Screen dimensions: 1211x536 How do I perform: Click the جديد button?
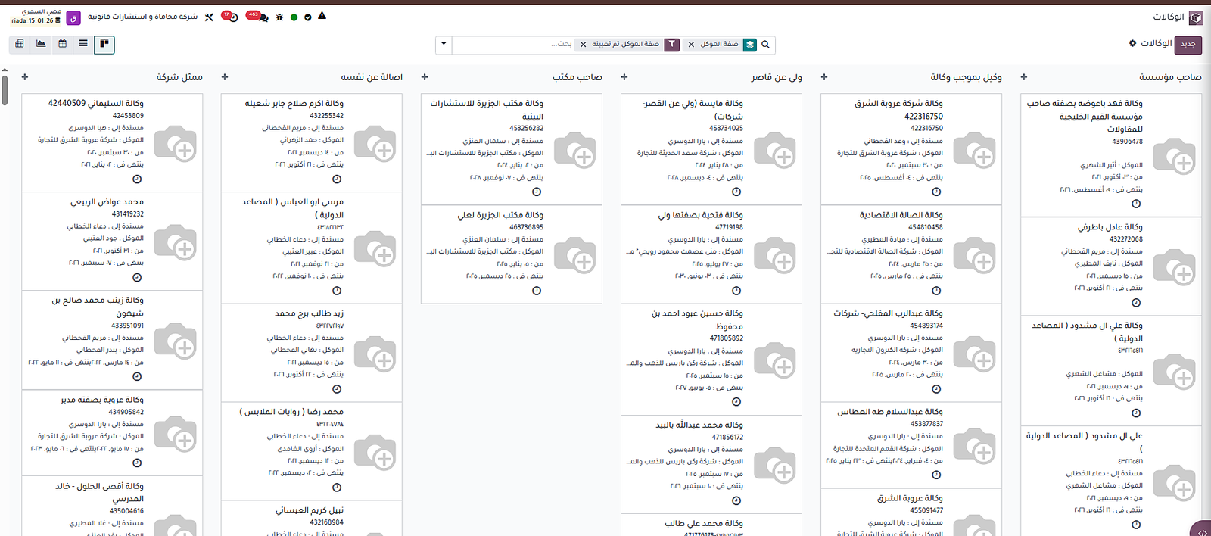pos(1188,44)
